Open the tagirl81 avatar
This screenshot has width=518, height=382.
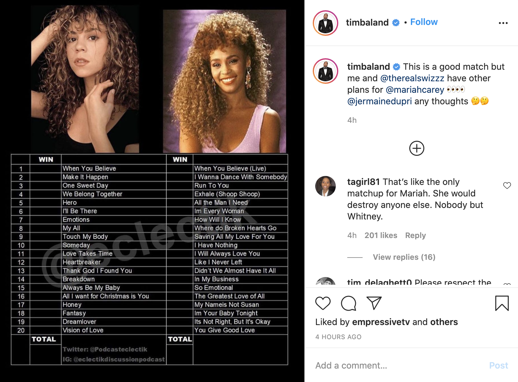click(x=326, y=186)
